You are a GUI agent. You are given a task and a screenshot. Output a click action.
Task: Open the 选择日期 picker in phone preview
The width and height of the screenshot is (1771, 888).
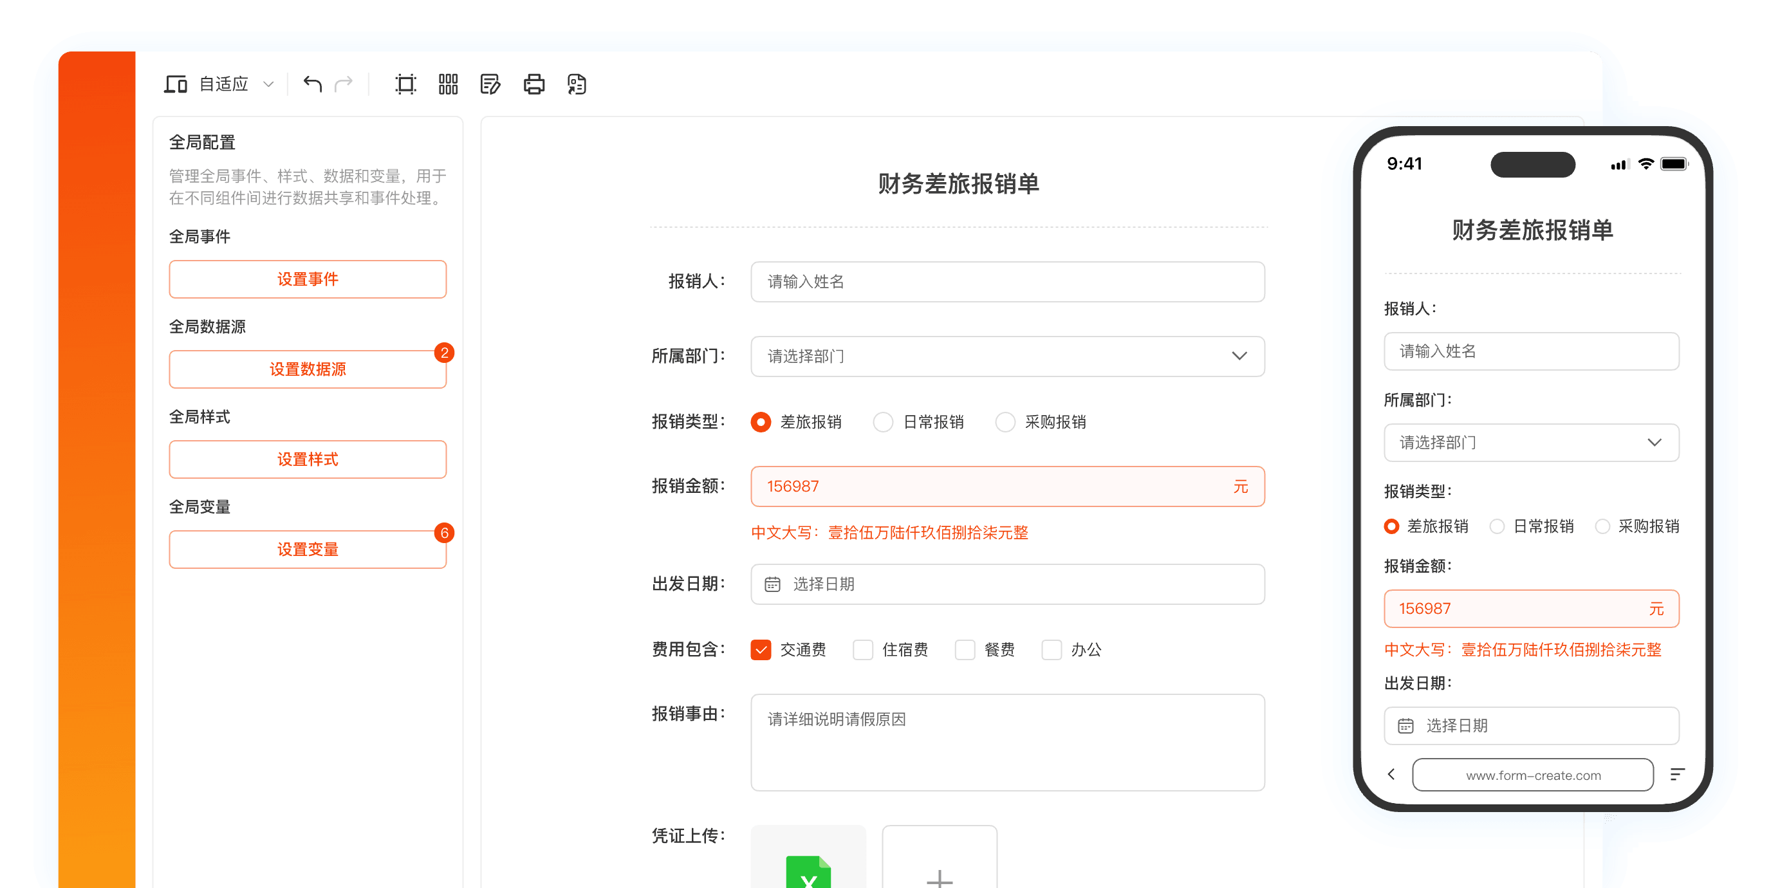coord(1531,726)
